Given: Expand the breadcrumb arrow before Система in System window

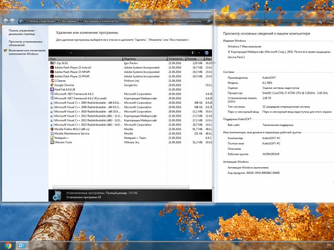Looking at the screenshot, I should point(264,22).
